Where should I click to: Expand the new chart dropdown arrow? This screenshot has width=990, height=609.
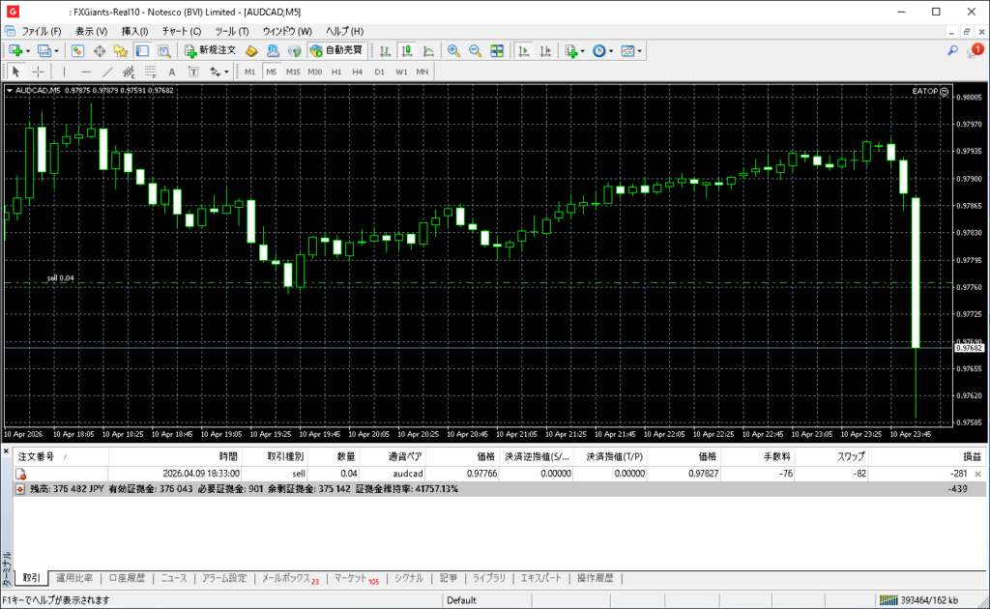(28, 50)
